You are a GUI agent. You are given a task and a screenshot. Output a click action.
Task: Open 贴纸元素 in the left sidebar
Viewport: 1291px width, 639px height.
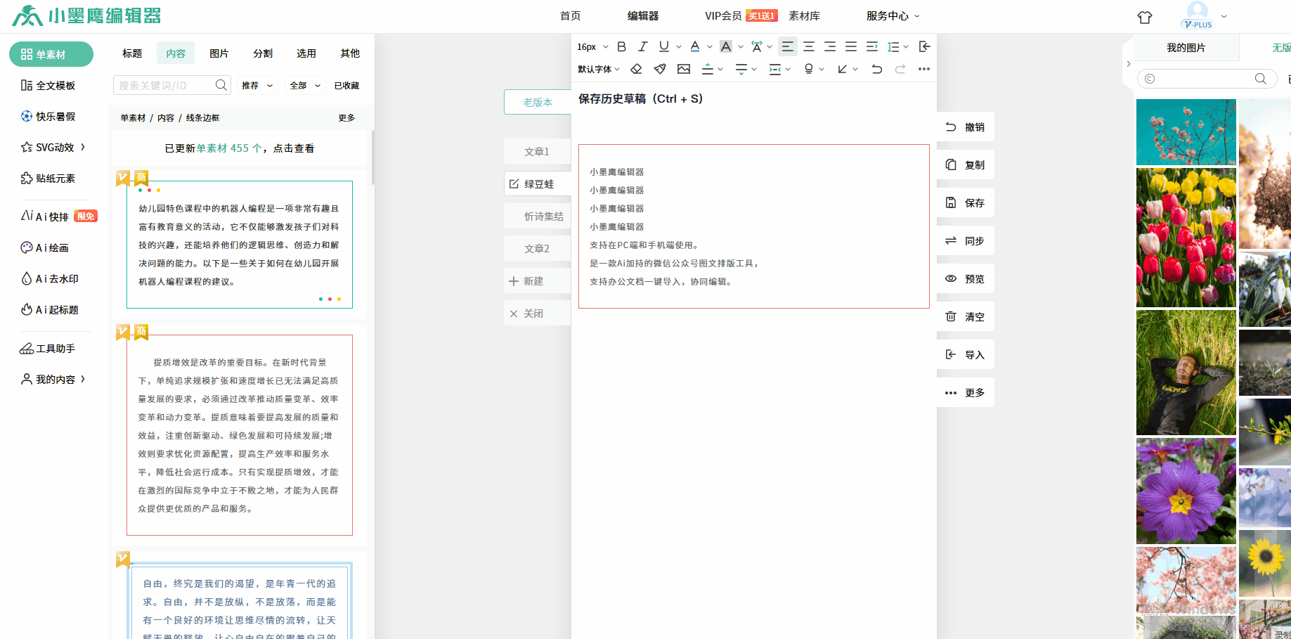point(48,178)
